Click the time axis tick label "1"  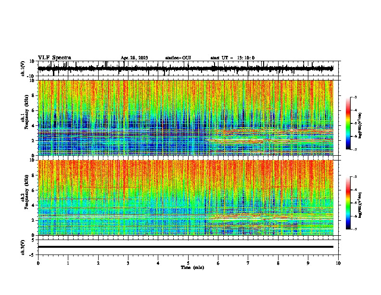[68, 263]
